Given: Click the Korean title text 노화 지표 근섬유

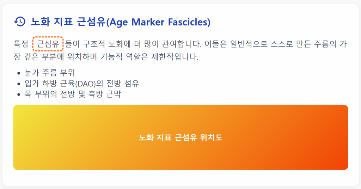Looking at the screenshot, I should click(x=68, y=22).
